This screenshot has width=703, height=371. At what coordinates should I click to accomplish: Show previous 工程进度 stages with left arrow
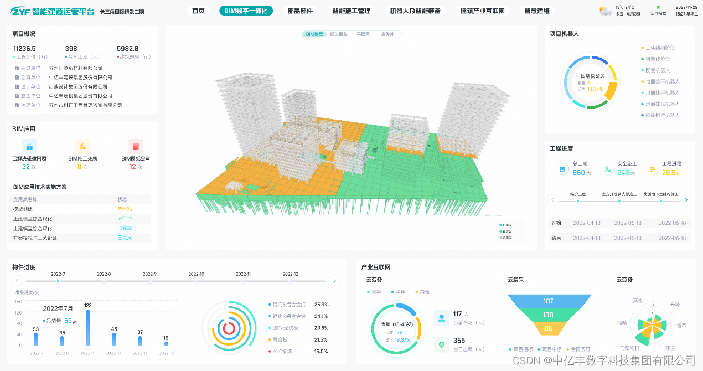point(552,200)
